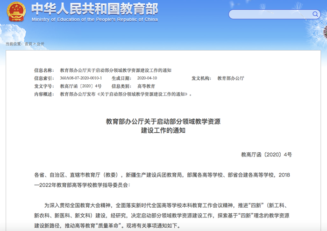Click the heading line 建设工作的通知

pyautogui.click(x=163, y=130)
